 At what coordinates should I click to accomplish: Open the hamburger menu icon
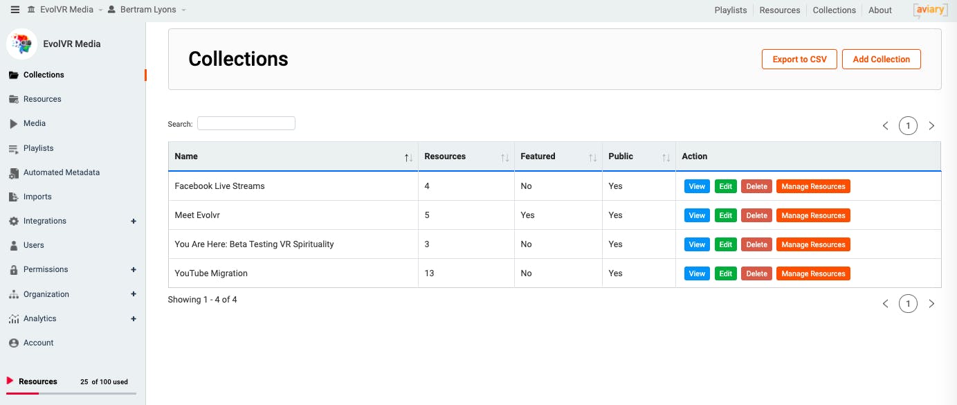[15, 10]
